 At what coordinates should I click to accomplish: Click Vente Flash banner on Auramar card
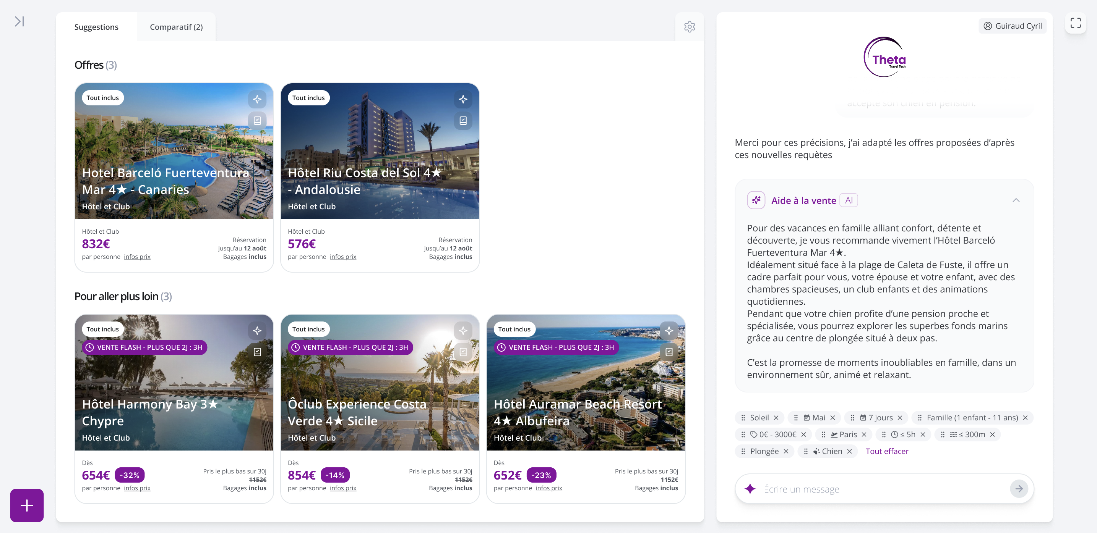click(557, 347)
